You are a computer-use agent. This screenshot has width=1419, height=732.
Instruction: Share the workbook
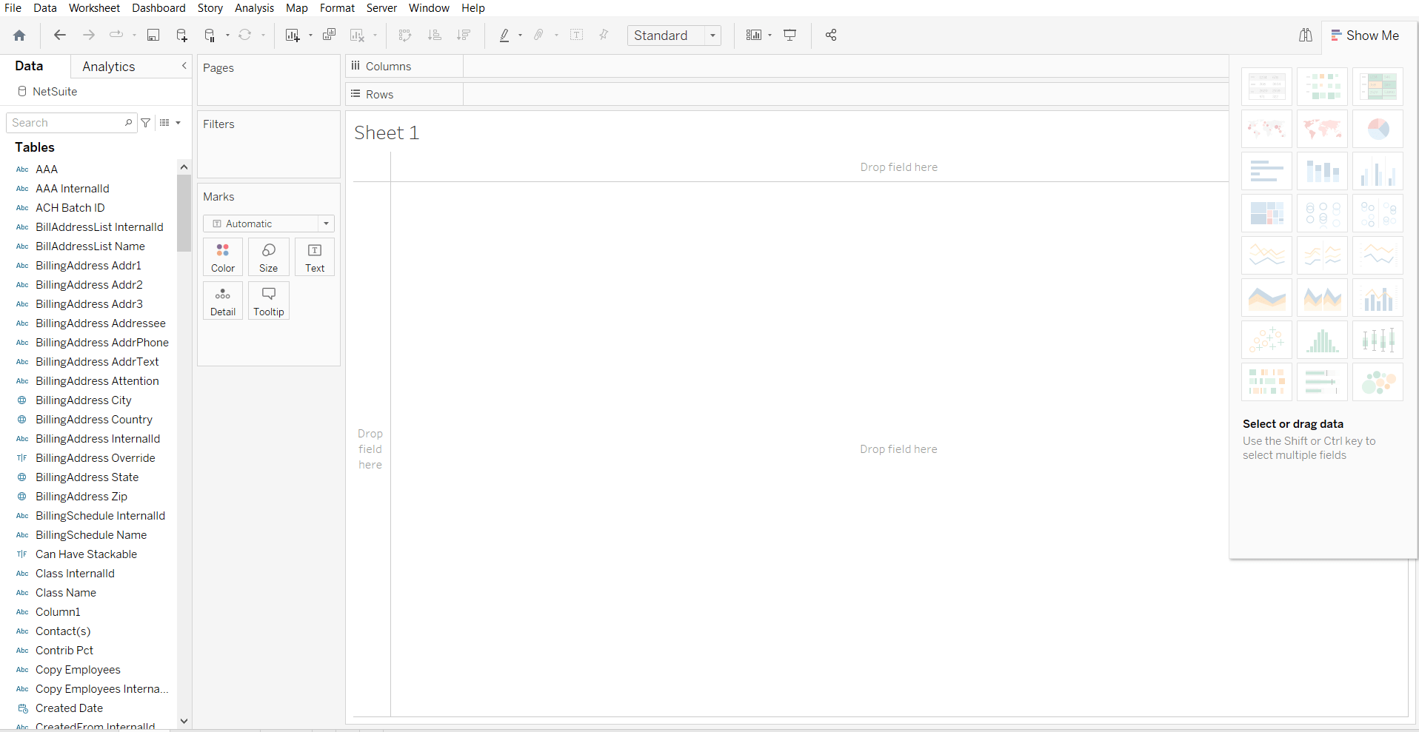coord(830,35)
